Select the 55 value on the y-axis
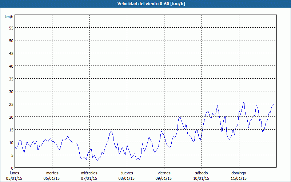This screenshot has width=291, height=182. [x=11, y=28]
